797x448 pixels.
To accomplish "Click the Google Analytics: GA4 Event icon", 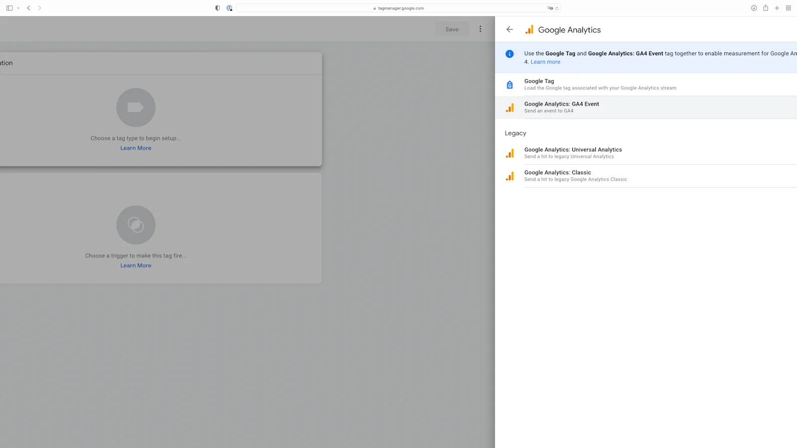I will click(510, 107).
